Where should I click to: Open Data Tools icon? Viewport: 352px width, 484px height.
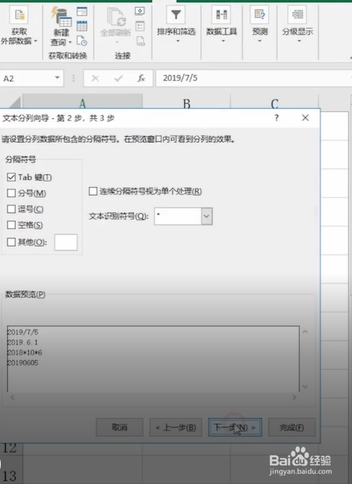coord(221,15)
